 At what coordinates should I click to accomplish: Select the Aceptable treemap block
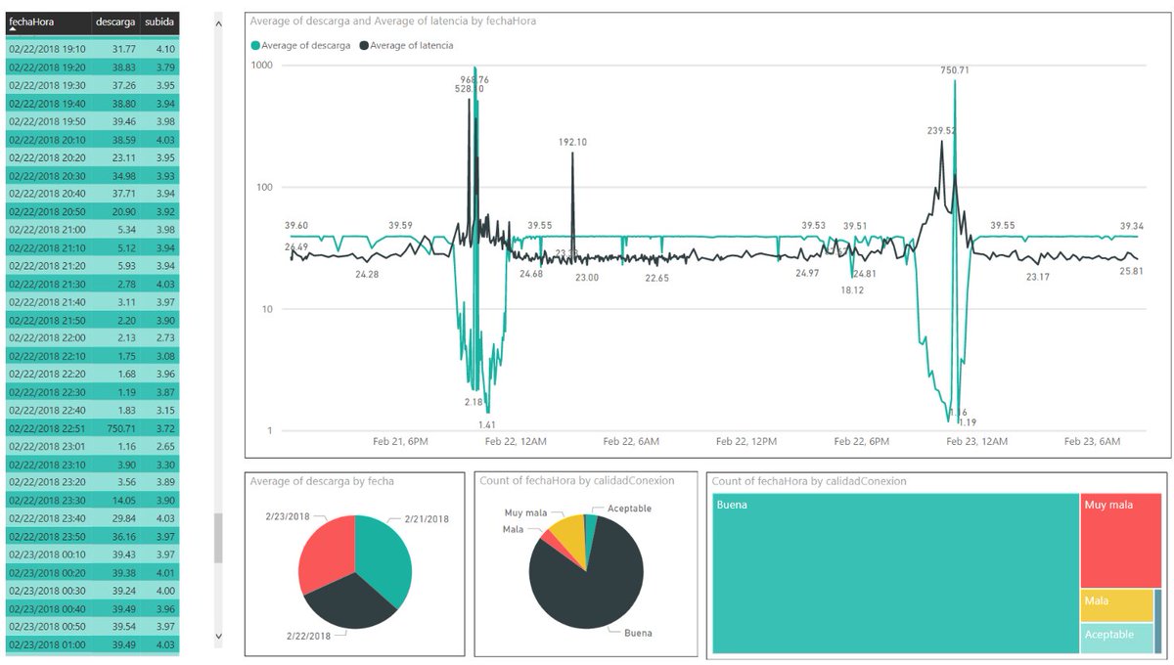1117,638
